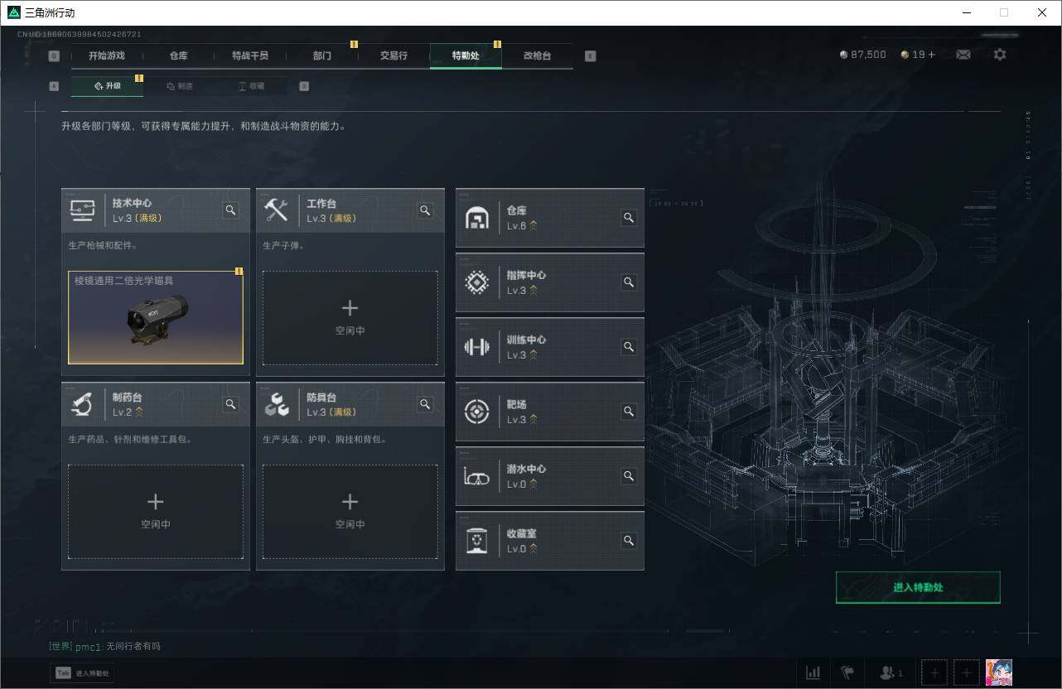Go to the 开始游戏 tab
The width and height of the screenshot is (1062, 689).
click(x=107, y=55)
